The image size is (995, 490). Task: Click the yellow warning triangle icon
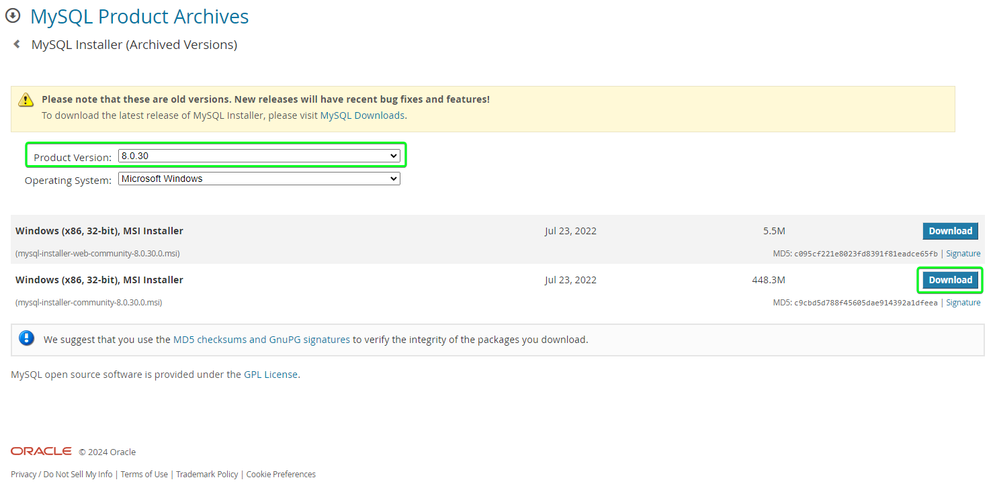coord(26,100)
